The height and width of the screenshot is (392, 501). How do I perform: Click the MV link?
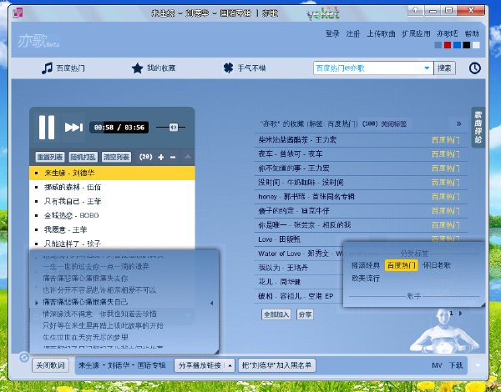point(437,365)
